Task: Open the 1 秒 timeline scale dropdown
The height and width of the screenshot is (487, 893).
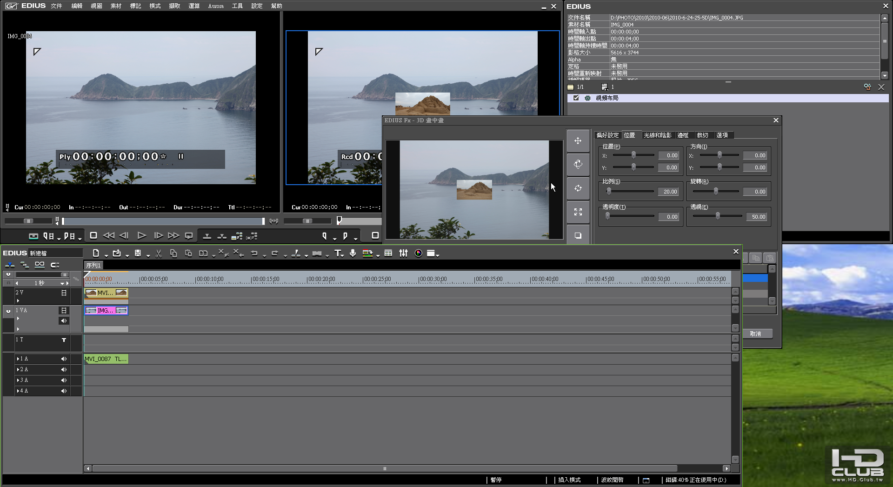Action: point(62,283)
